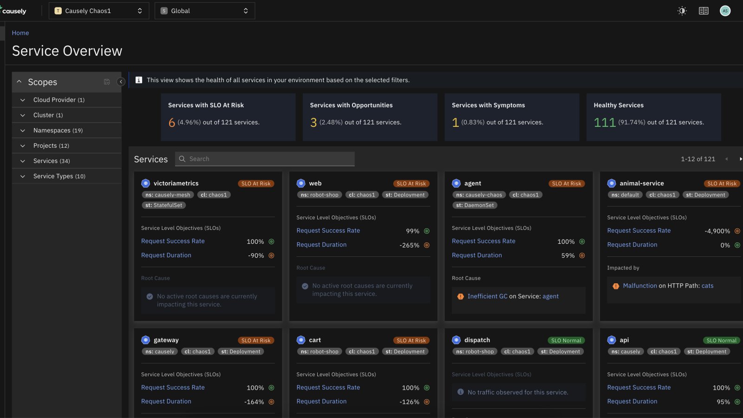Collapse the Scopes sidebar panel
Image resolution: width=743 pixels, height=418 pixels.
point(121,81)
